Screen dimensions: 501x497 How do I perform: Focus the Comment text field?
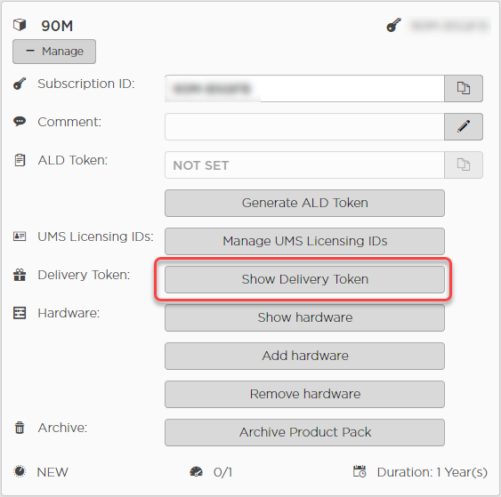pyautogui.click(x=304, y=126)
